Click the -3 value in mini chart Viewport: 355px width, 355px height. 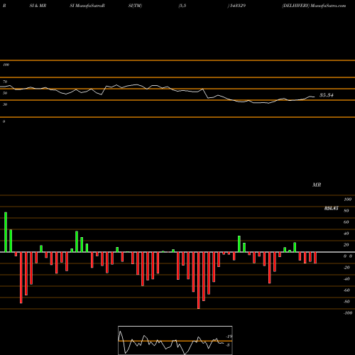(228, 345)
